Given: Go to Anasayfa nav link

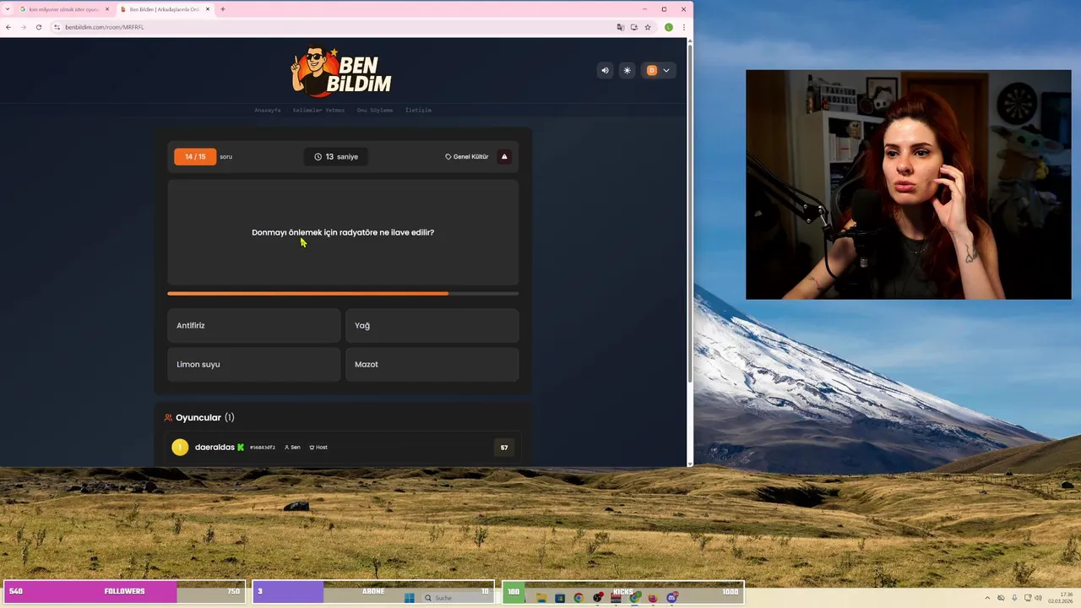Looking at the screenshot, I should click(268, 111).
